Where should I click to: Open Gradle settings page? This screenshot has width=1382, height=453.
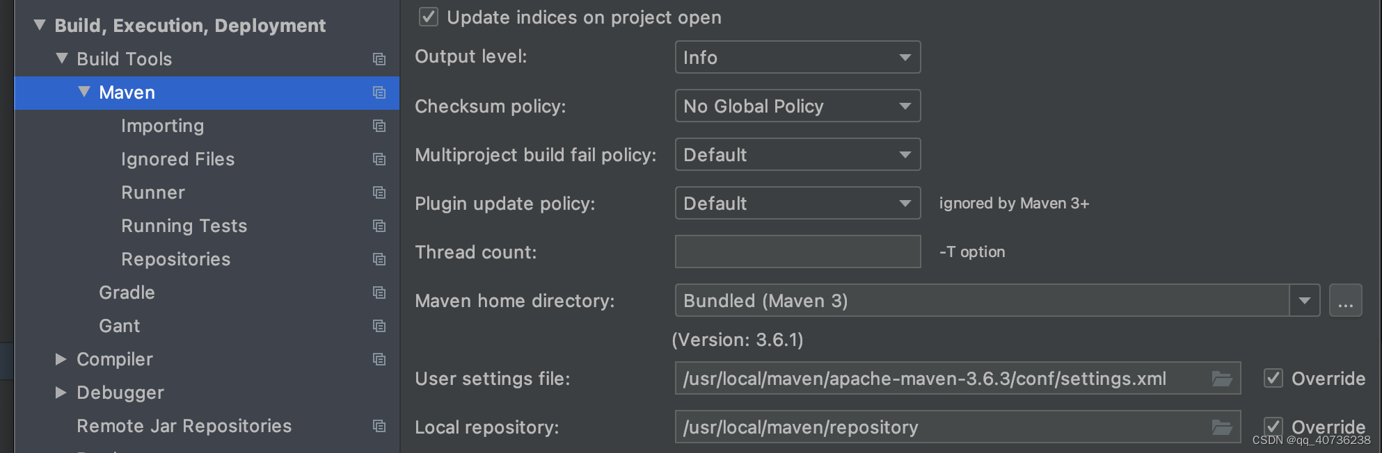click(x=127, y=293)
